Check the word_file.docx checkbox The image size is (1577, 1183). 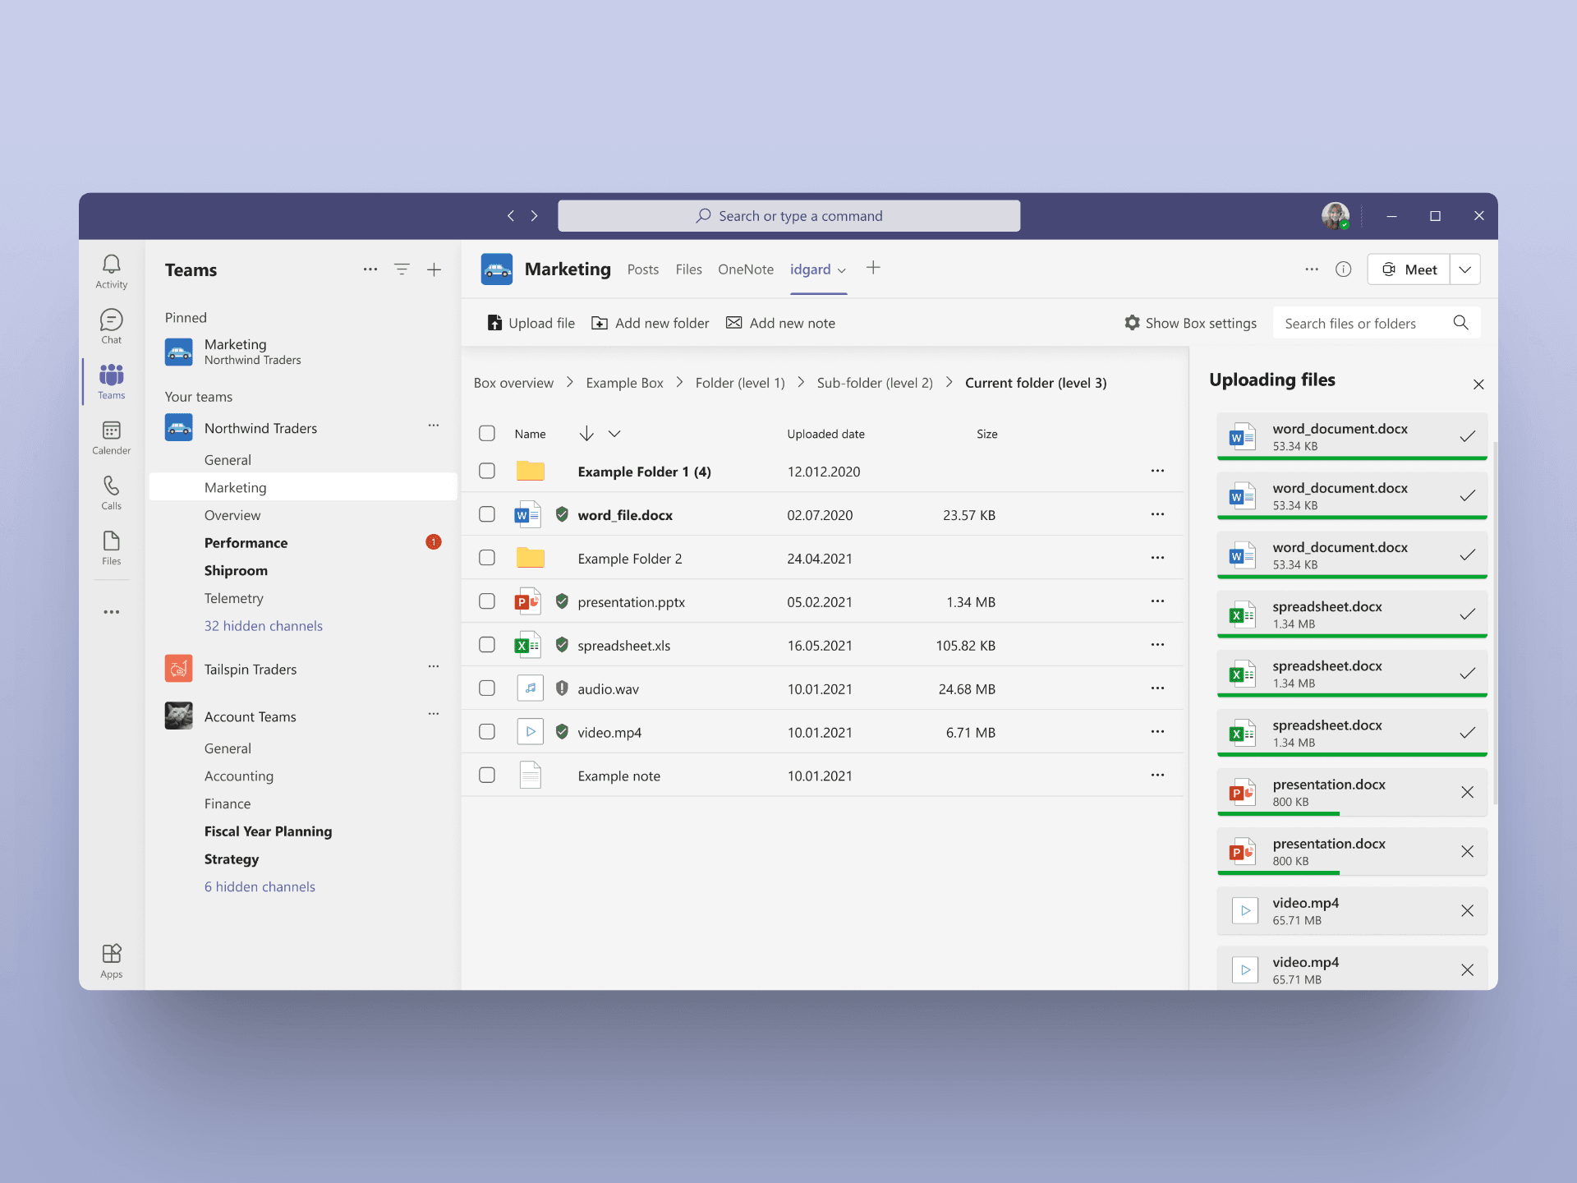tap(487, 514)
